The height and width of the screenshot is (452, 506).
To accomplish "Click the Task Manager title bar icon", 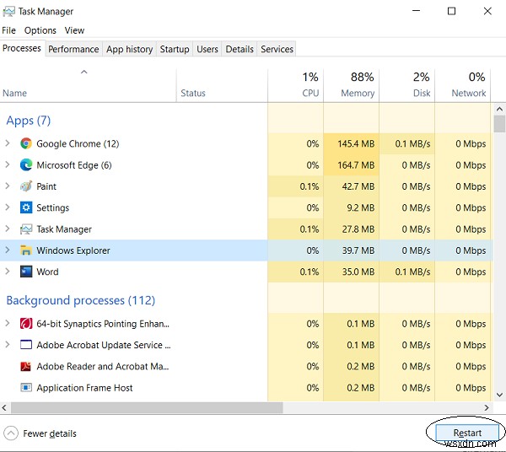I will [x=8, y=12].
